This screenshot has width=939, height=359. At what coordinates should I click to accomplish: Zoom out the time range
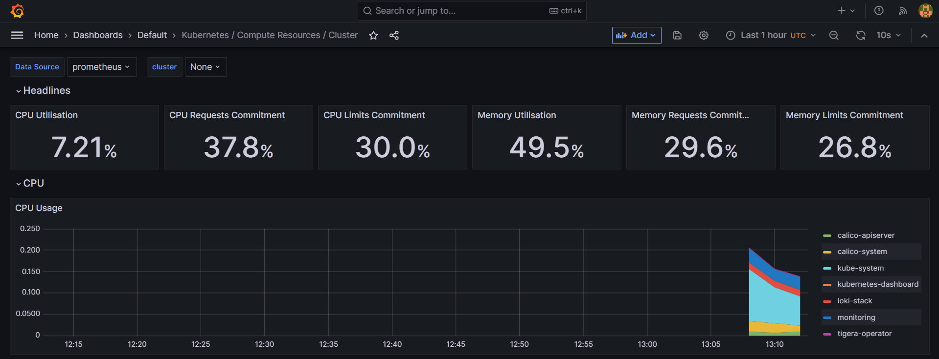point(834,35)
